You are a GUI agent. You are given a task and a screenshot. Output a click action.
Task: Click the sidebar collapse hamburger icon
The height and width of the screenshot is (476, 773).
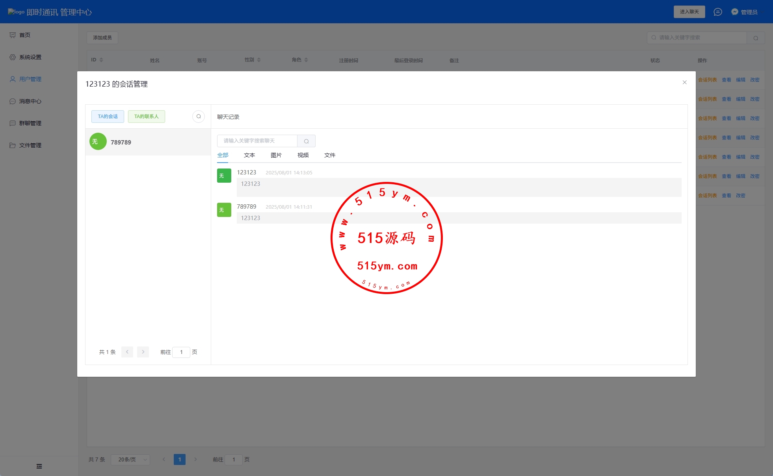click(39, 466)
